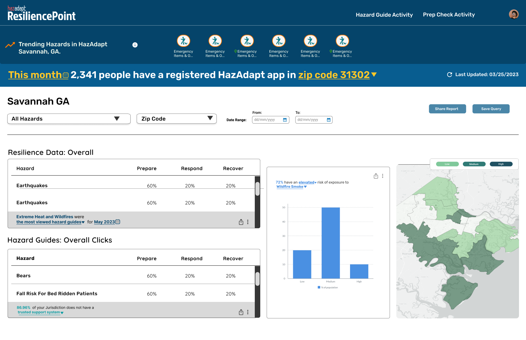This screenshot has height=340, width=526.
Task: Open the calendar icon in To date field
Action: 329,120
